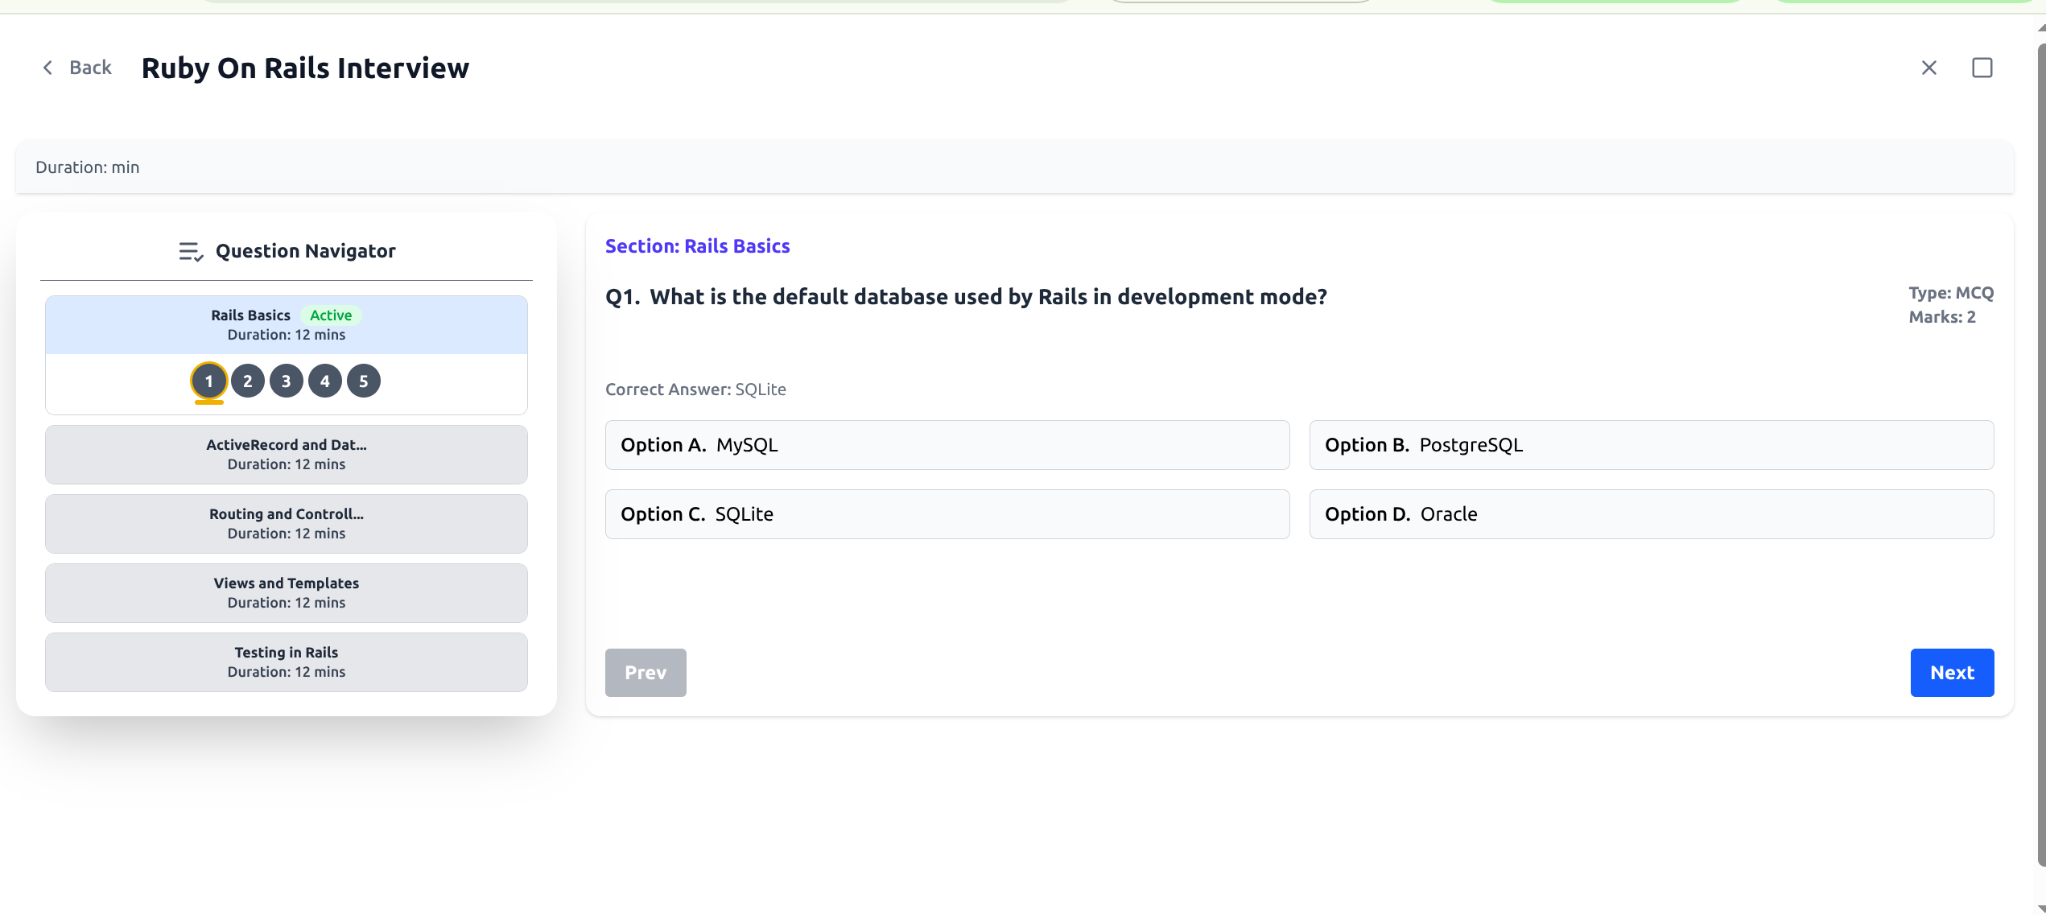Click the back chevron beside Back
The image size is (2046, 915).
tap(47, 68)
